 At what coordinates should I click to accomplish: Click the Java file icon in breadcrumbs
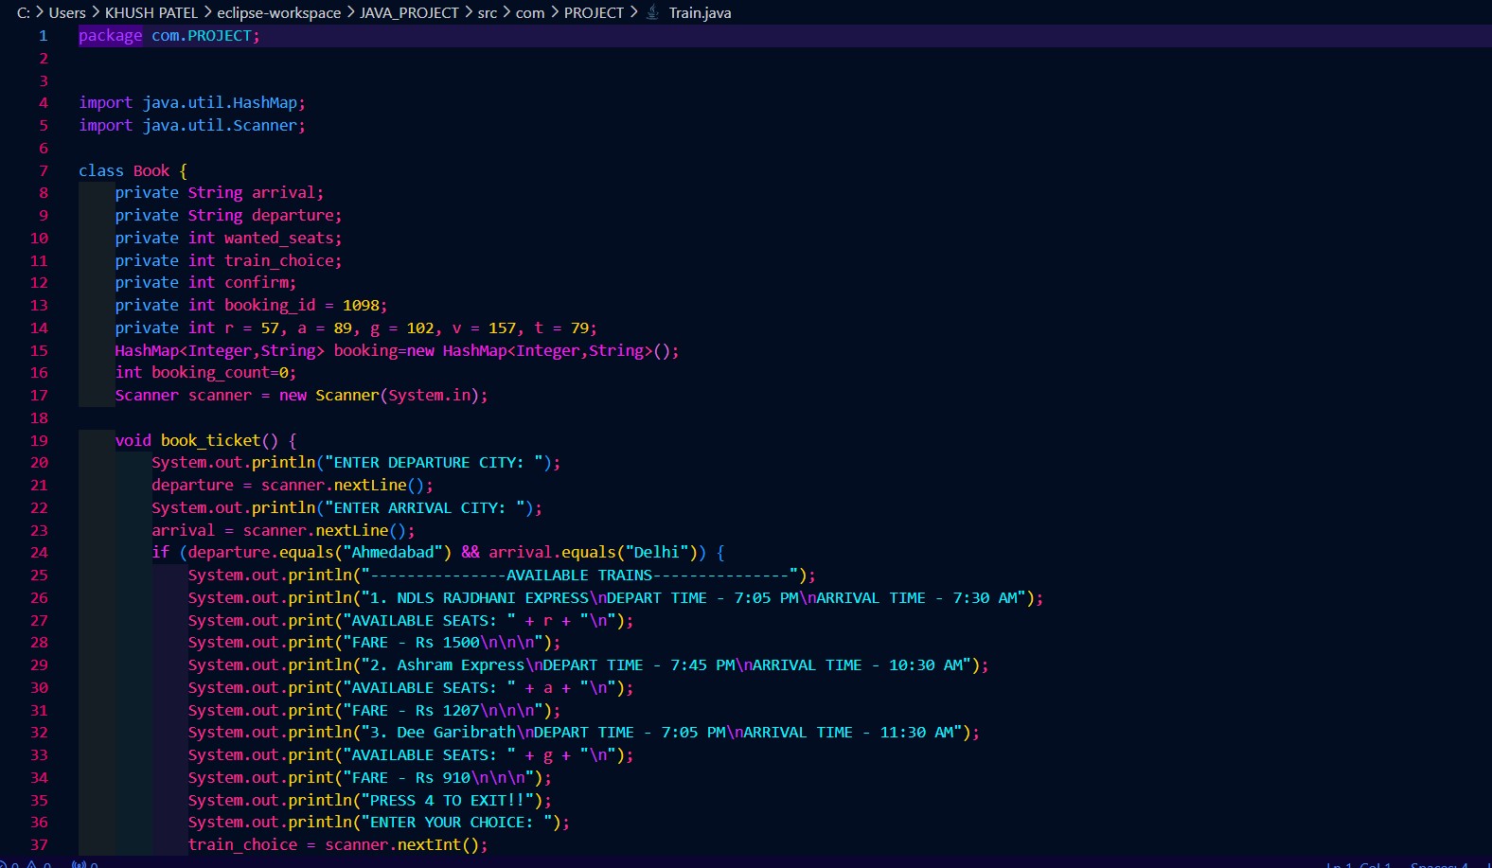[x=652, y=12]
